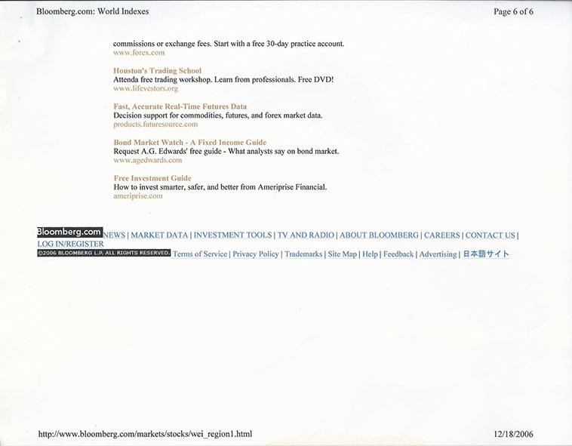Open Terms of Service link
Image resolution: width=572 pixels, height=446 pixels.
[x=200, y=254]
